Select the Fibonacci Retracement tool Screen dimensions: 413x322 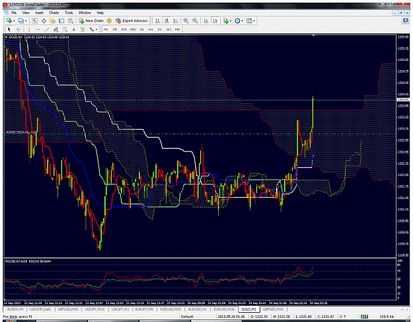point(65,29)
